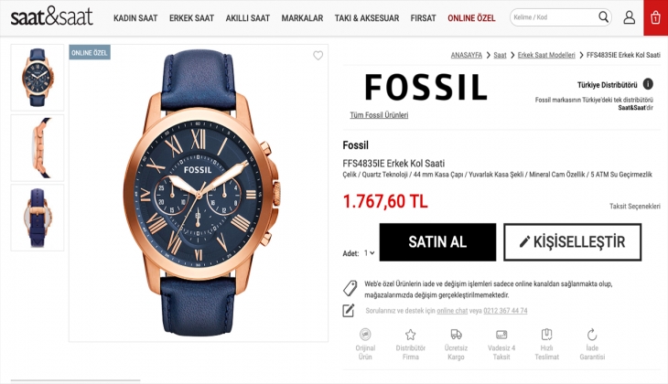Click the Türkiye Distribütörü info icon
Screen dimensions: 668x384
648,84
